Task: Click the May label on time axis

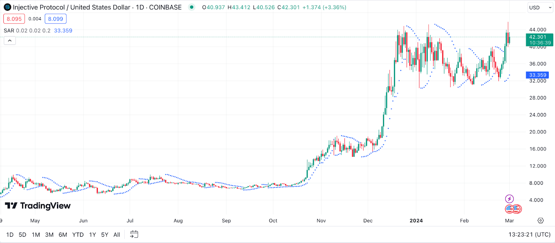Action: pyautogui.click(x=35, y=221)
